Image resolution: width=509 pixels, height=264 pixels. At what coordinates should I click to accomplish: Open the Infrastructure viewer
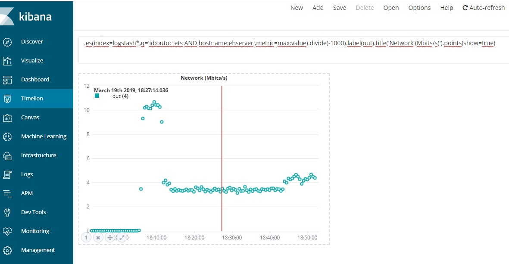pyautogui.click(x=39, y=155)
